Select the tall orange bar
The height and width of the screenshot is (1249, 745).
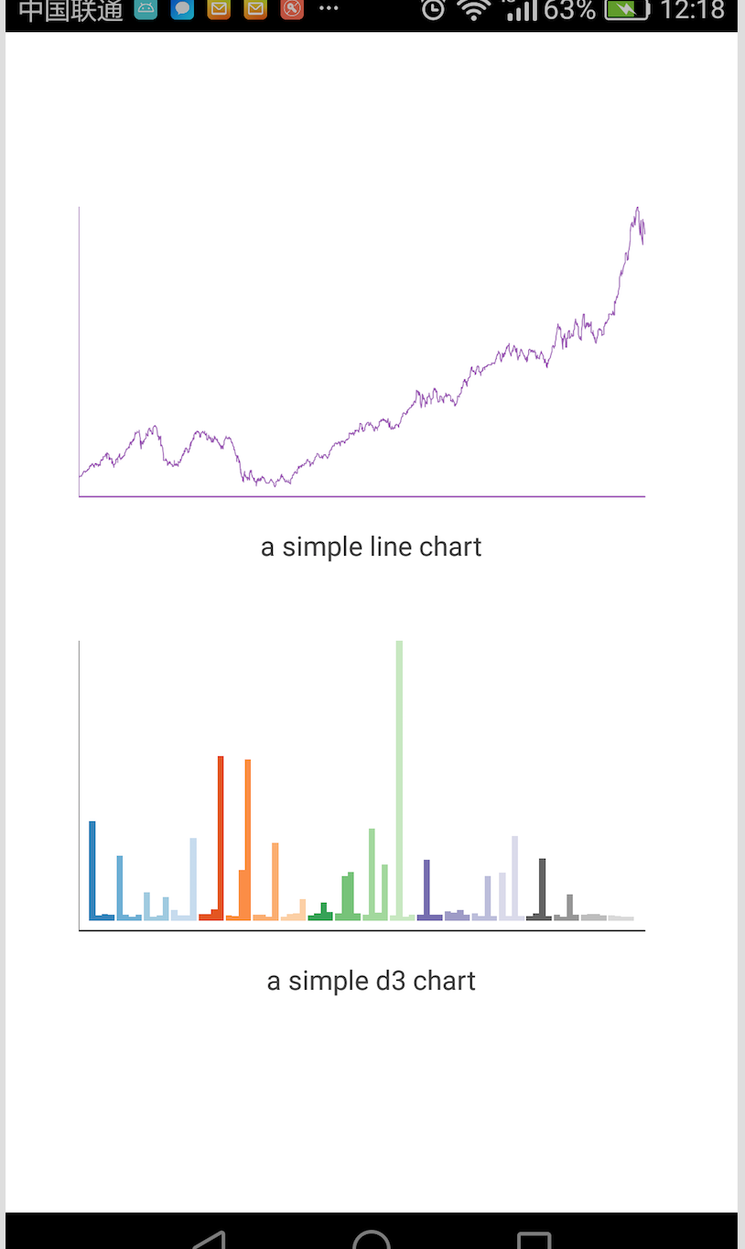pyautogui.click(x=248, y=839)
